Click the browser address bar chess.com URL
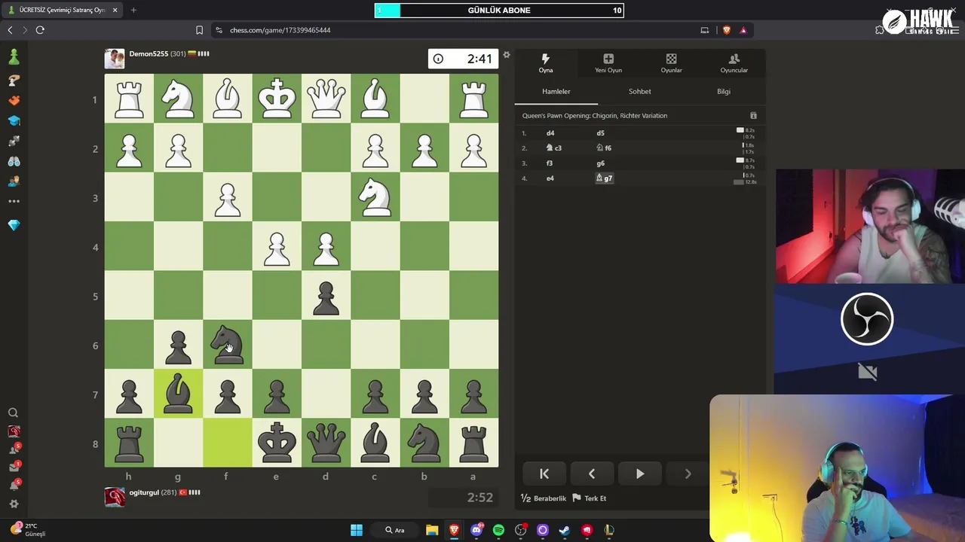Image resolution: width=965 pixels, height=542 pixels. pos(280,30)
